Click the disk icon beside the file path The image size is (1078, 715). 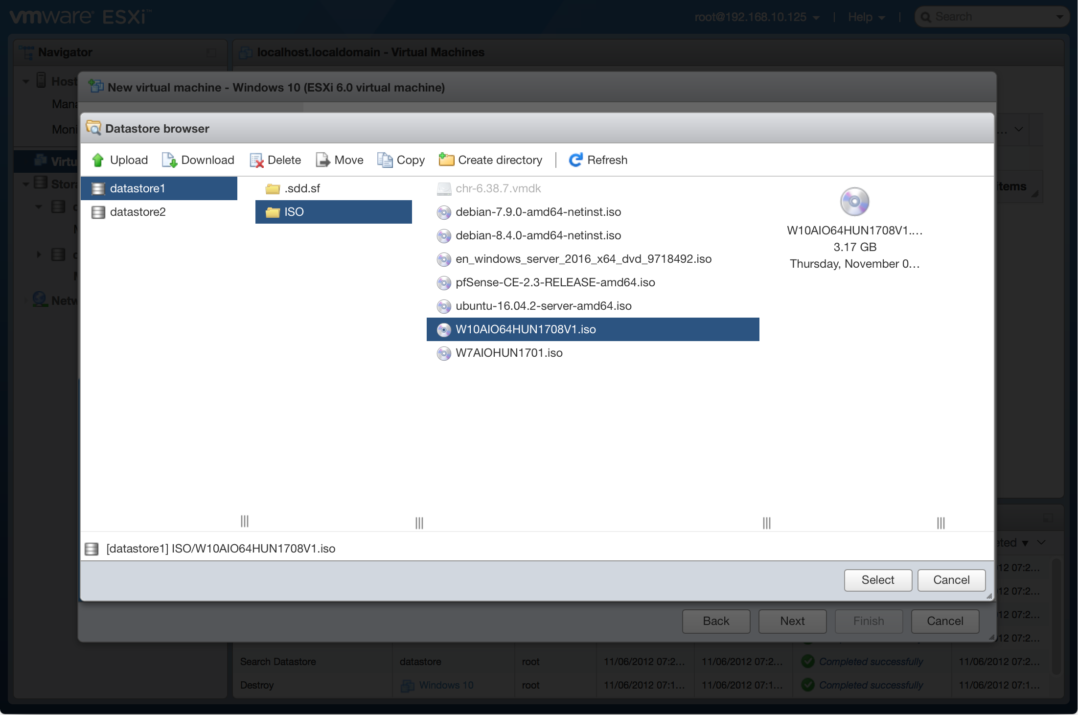click(x=92, y=549)
